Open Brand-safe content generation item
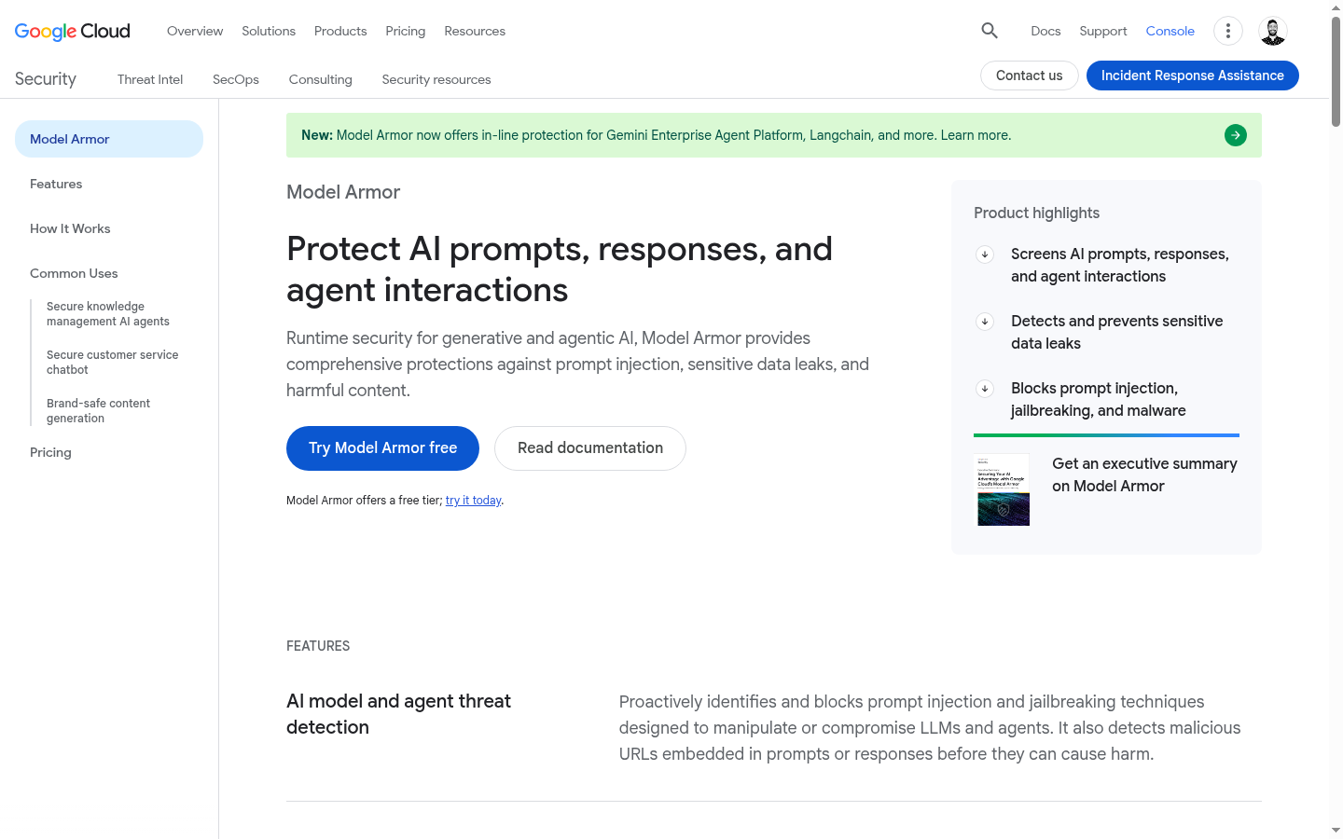Screen dimensions: 1343x839 coord(98,411)
